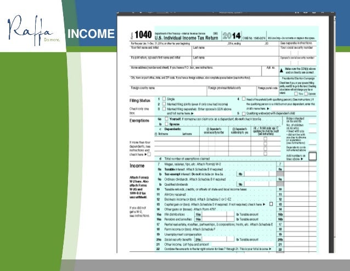The image size is (350, 271).
Task: Click line 12 Business income or (loss) text
Action: [197, 199]
